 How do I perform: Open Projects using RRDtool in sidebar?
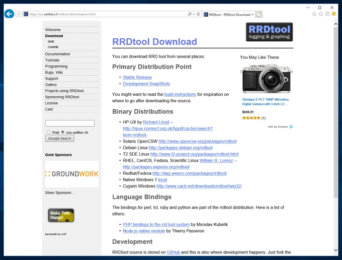(64, 91)
